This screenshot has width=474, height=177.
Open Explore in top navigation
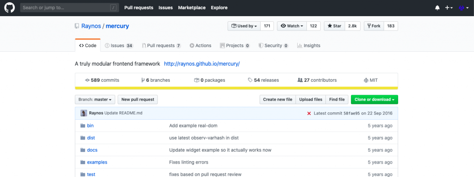(x=219, y=7)
